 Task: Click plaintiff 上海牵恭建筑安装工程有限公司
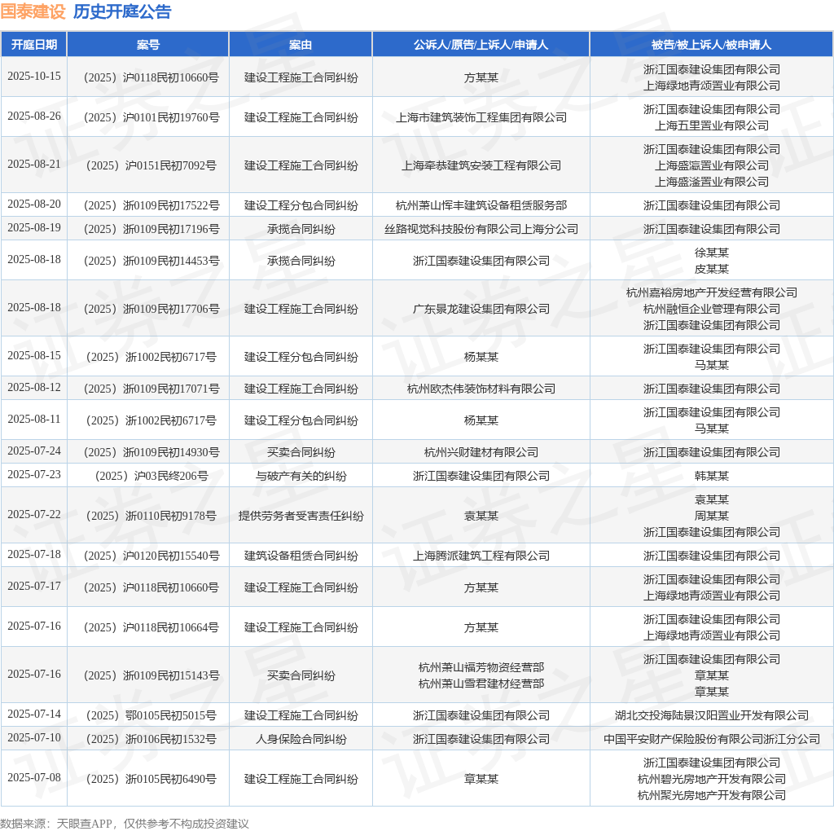[x=481, y=165]
